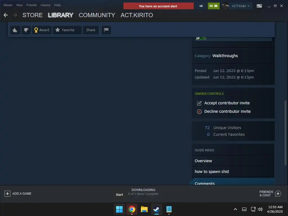
Task: Jump to 'how to spawn shid' section
Action: tap(233, 172)
